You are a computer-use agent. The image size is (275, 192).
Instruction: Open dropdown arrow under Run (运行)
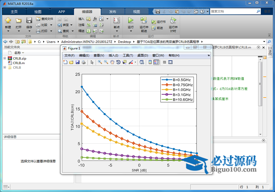(x=131, y=31)
